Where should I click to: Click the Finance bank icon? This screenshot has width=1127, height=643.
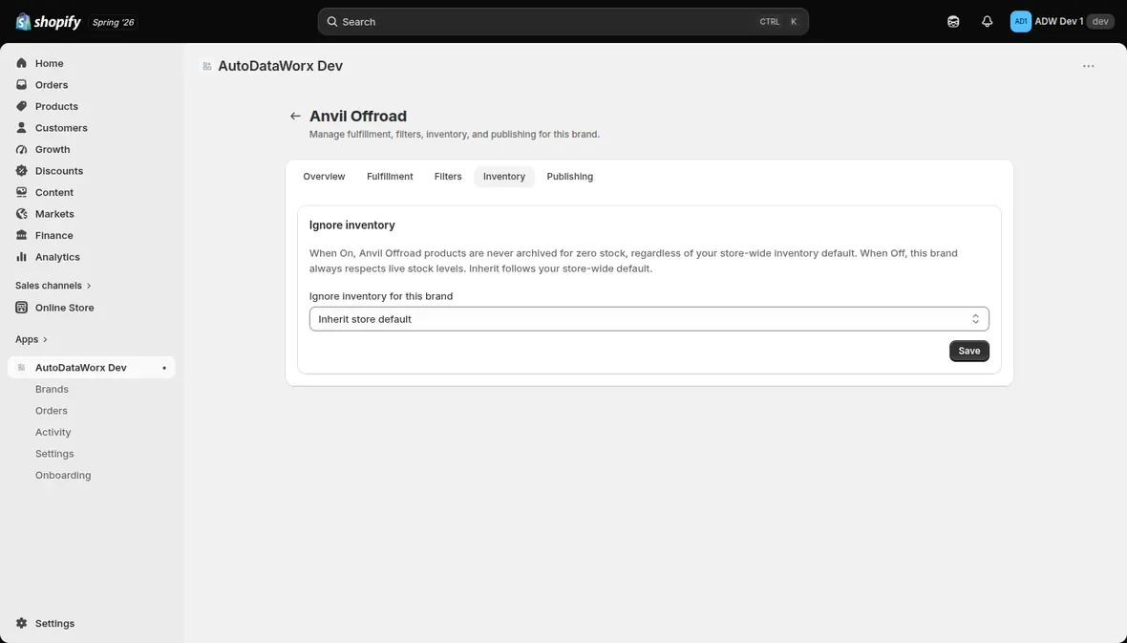pyautogui.click(x=22, y=236)
